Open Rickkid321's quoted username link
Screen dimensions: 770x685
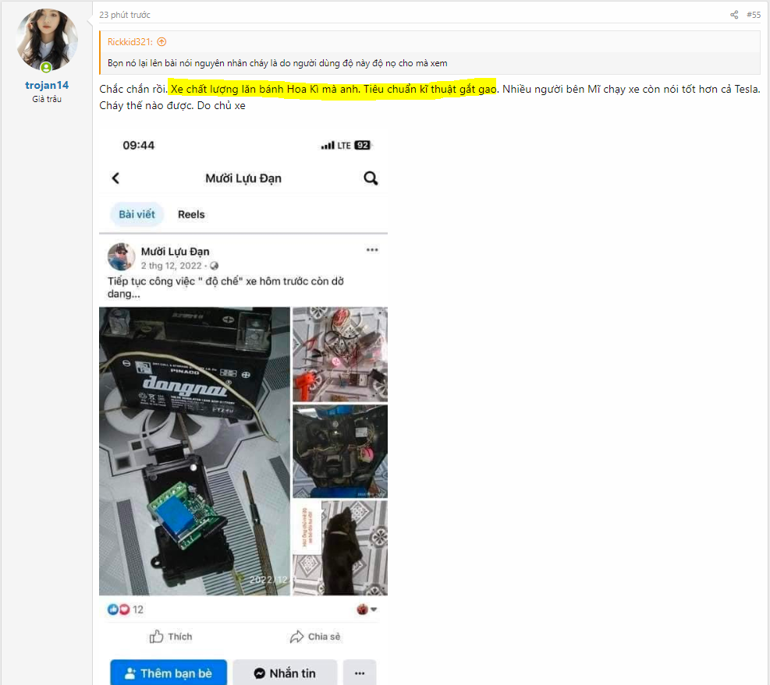(x=130, y=42)
